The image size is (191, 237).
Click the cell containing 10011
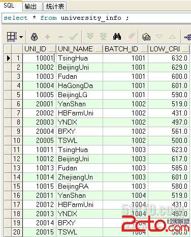39,150
